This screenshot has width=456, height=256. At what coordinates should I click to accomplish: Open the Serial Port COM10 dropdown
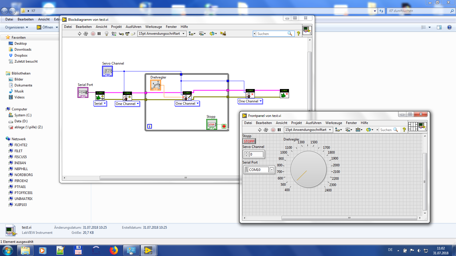[x=272, y=170]
